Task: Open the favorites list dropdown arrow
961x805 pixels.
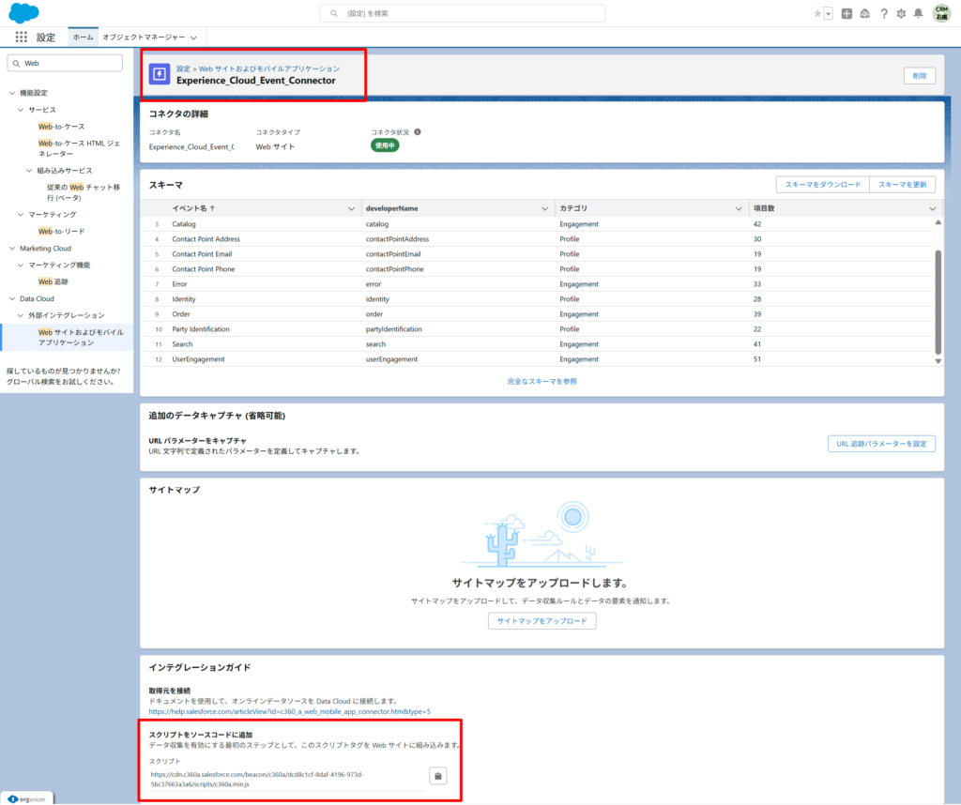Action: pos(828,13)
